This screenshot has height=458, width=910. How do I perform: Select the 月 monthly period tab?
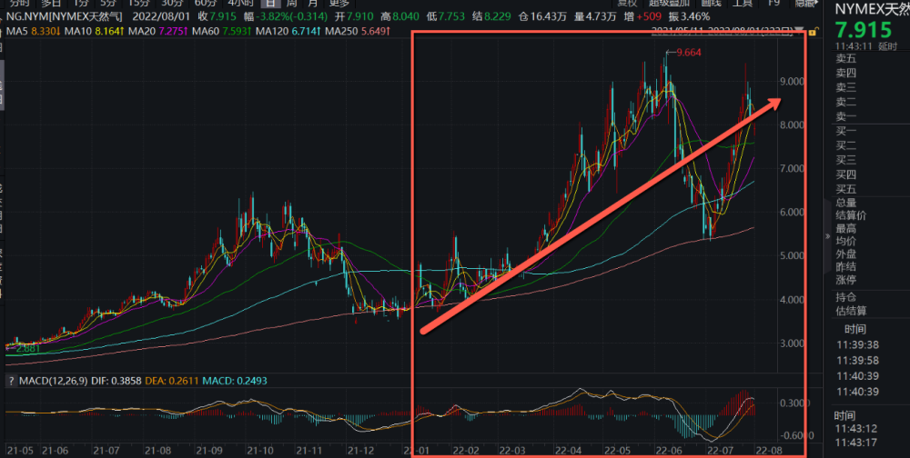click(313, 3)
